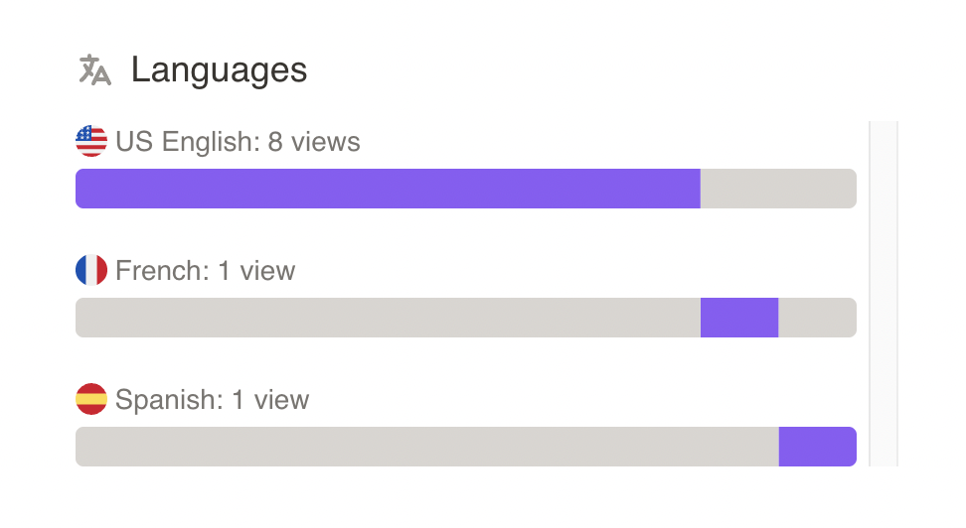
Task: Click scrollbar track beside the Spanish bar
Action: 884,447
